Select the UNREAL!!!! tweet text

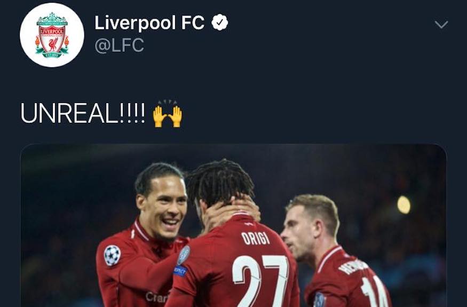83,113
